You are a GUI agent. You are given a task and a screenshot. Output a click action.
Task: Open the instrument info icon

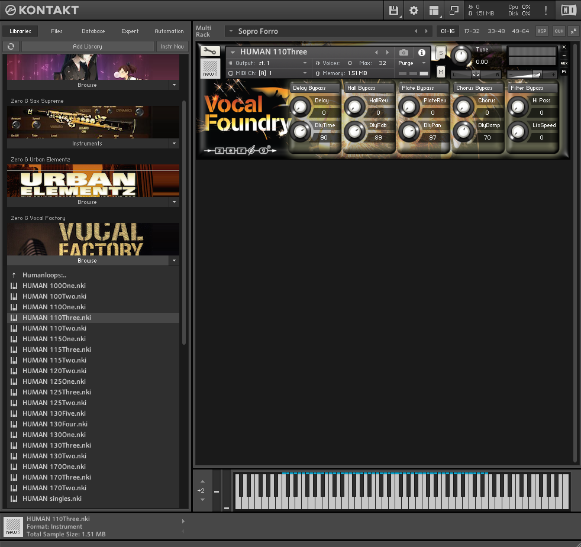[x=422, y=53]
